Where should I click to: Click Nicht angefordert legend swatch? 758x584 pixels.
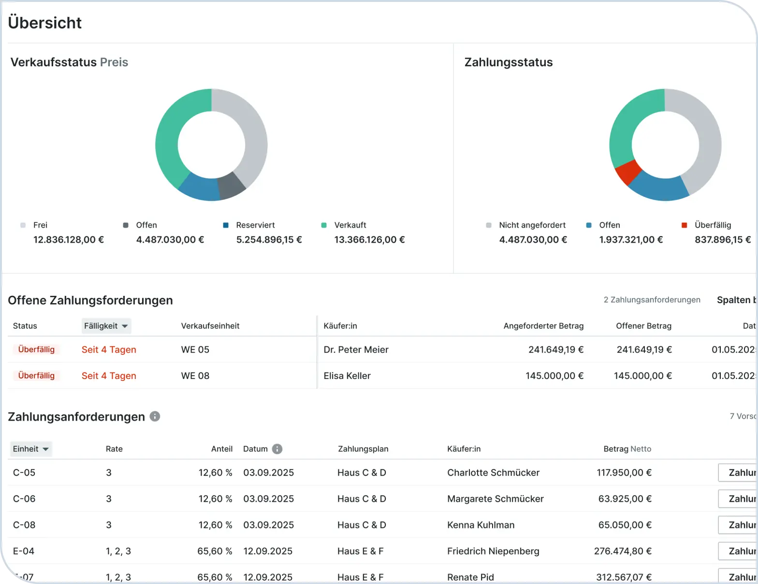pos(489,225)
